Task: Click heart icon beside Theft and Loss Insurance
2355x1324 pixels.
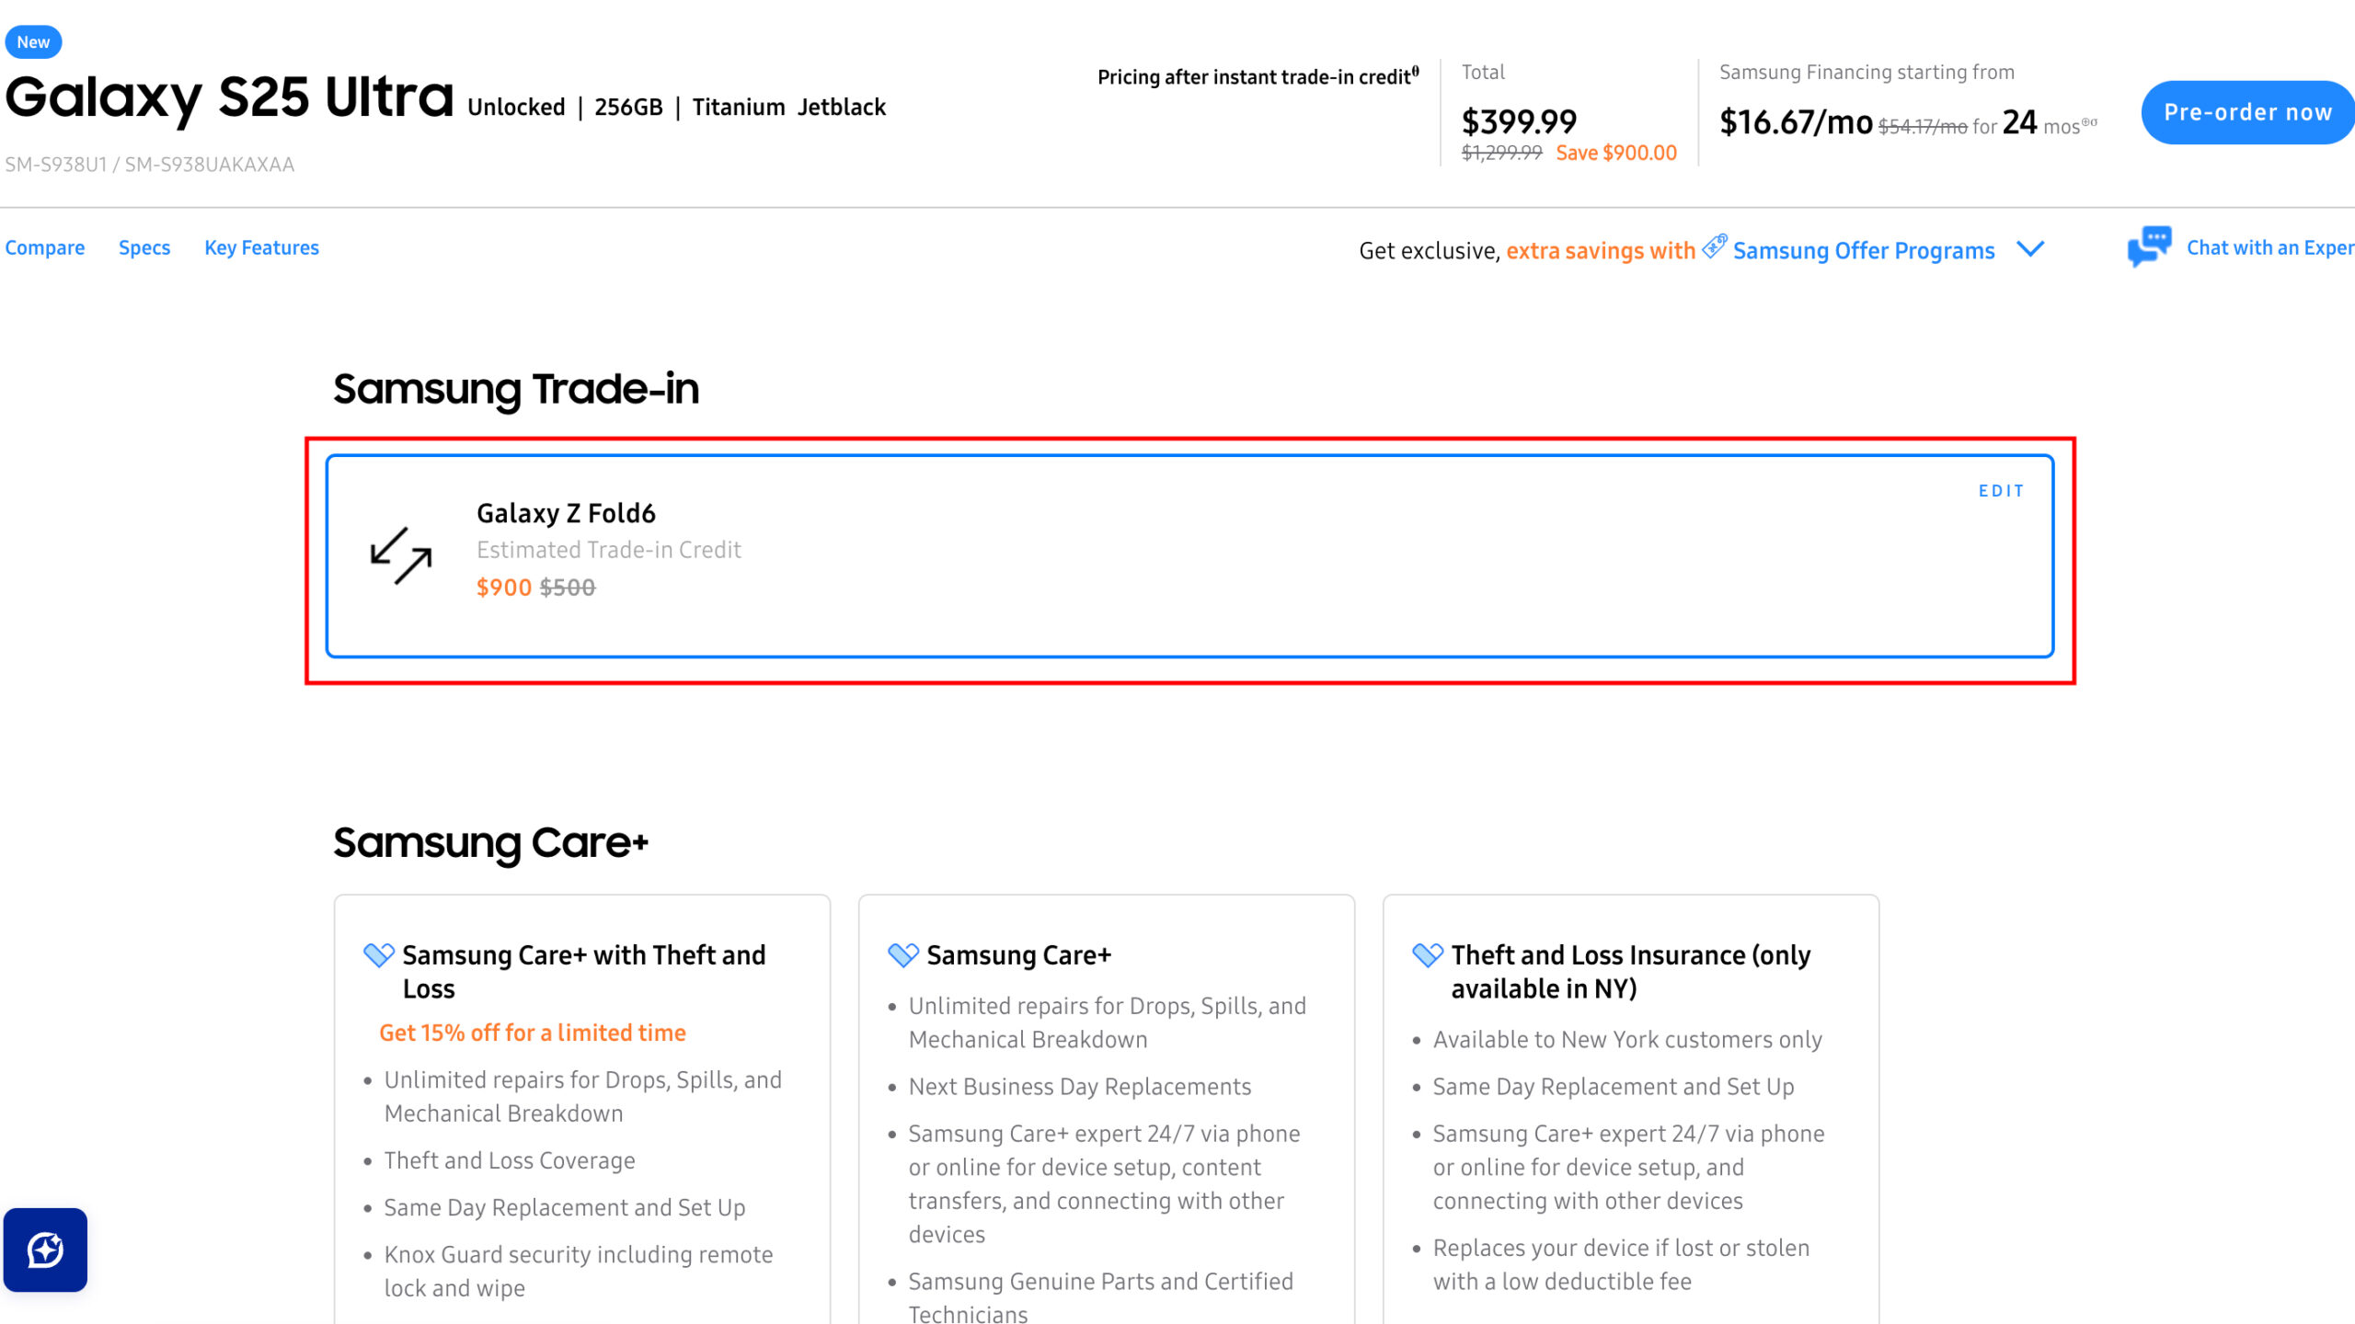Action: pos(1428,955)
